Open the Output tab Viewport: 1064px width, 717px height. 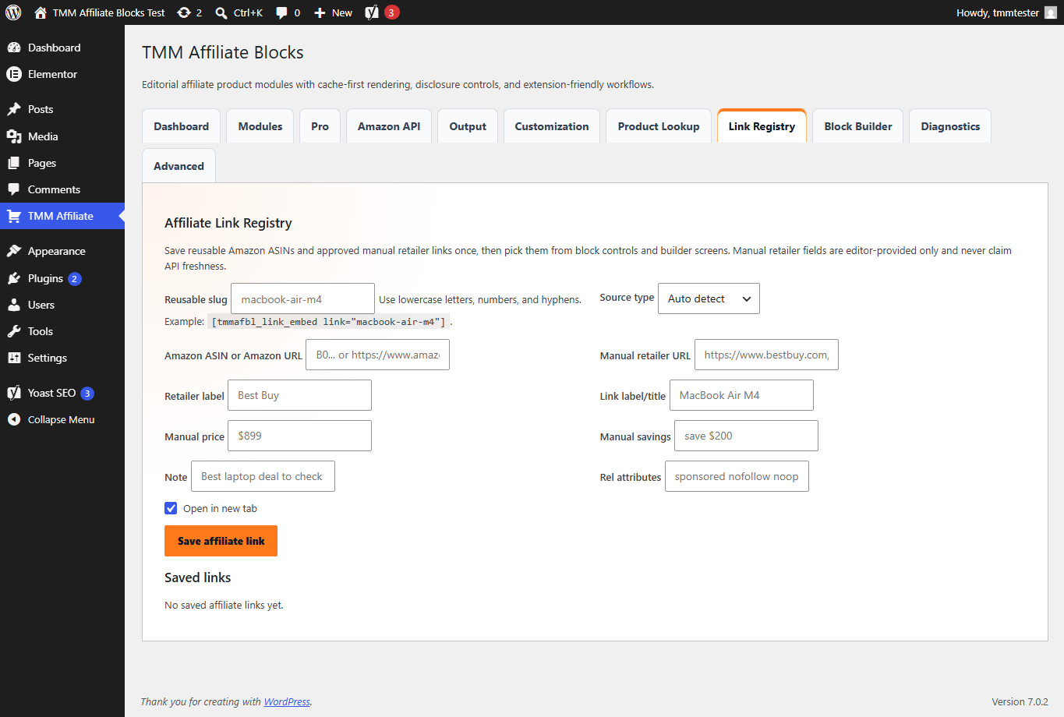tap(468, 126)
